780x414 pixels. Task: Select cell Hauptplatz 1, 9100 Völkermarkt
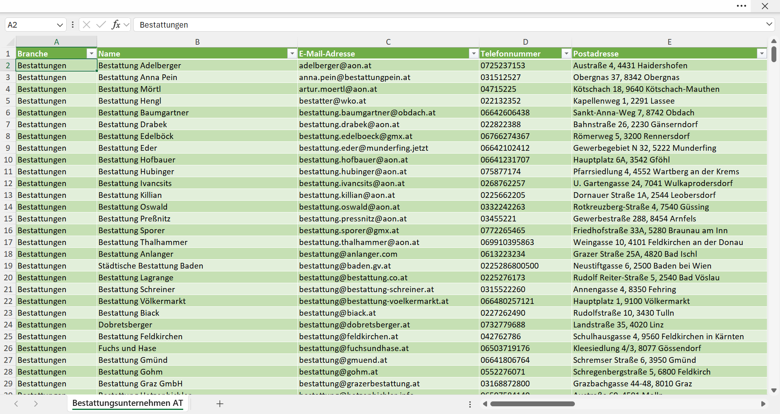pyautogui.click(x=669, y=301)
